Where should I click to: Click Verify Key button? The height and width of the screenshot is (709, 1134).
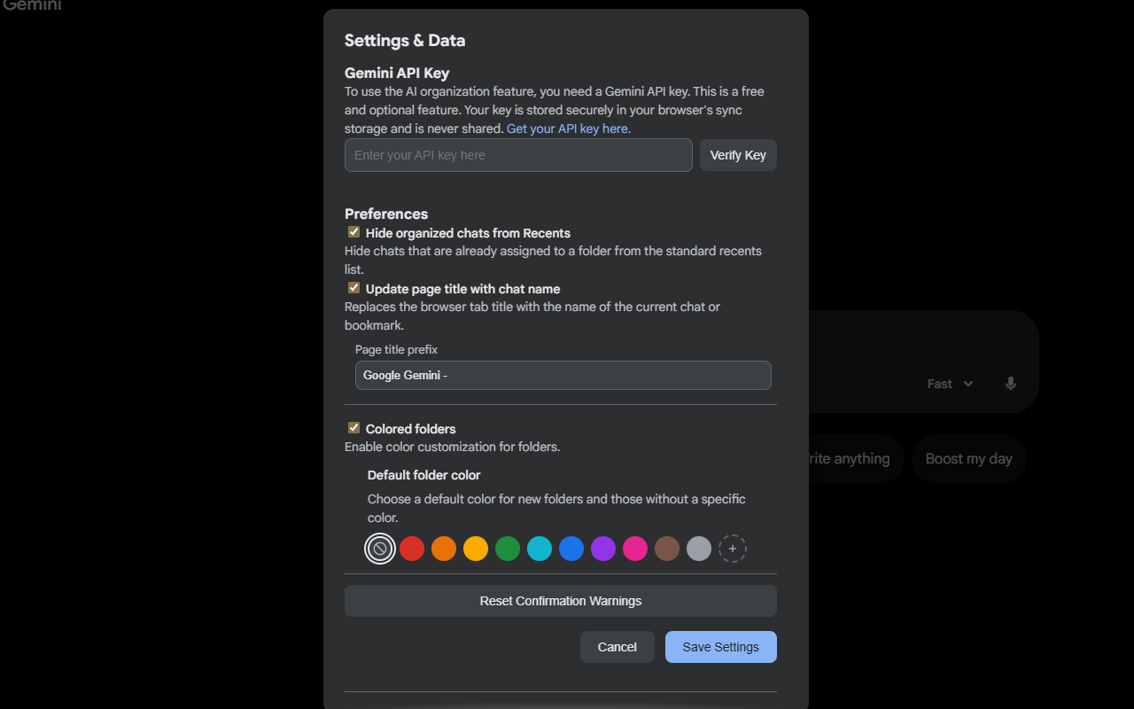point(738,155)
